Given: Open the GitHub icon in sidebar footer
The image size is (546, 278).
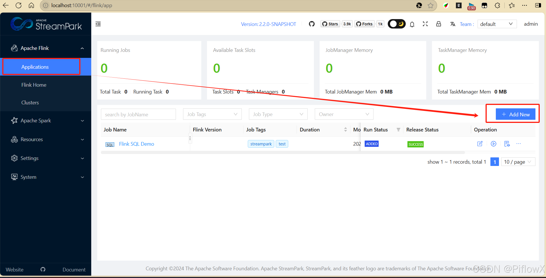Looking at the screenshot, I should tap(43, 269).
